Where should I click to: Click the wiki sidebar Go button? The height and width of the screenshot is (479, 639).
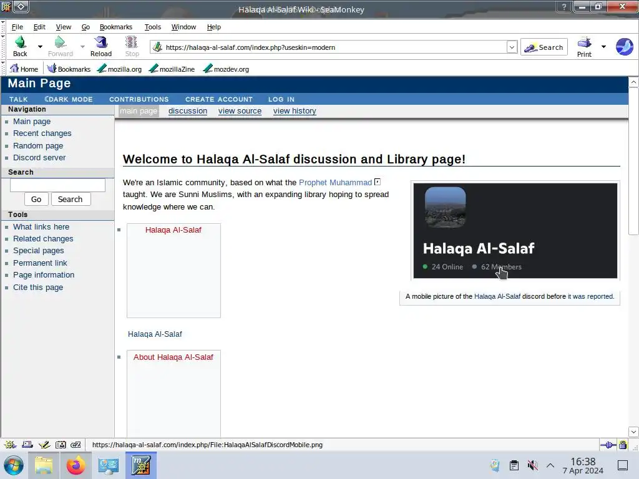point(36,199)
